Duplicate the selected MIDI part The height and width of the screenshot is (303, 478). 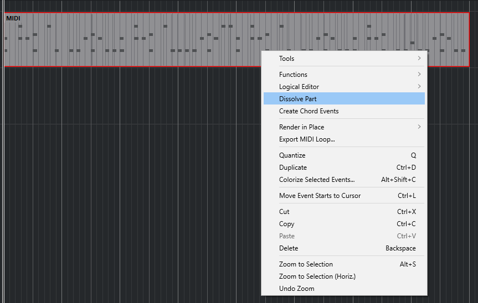tap(293, 168)
